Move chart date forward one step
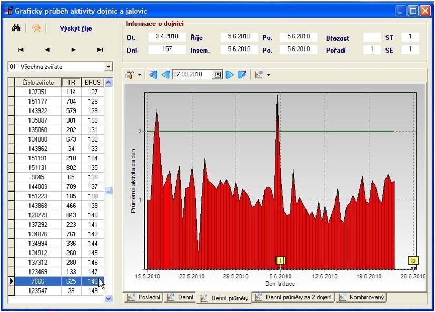 pyautogui.click(x=230, y=75)
